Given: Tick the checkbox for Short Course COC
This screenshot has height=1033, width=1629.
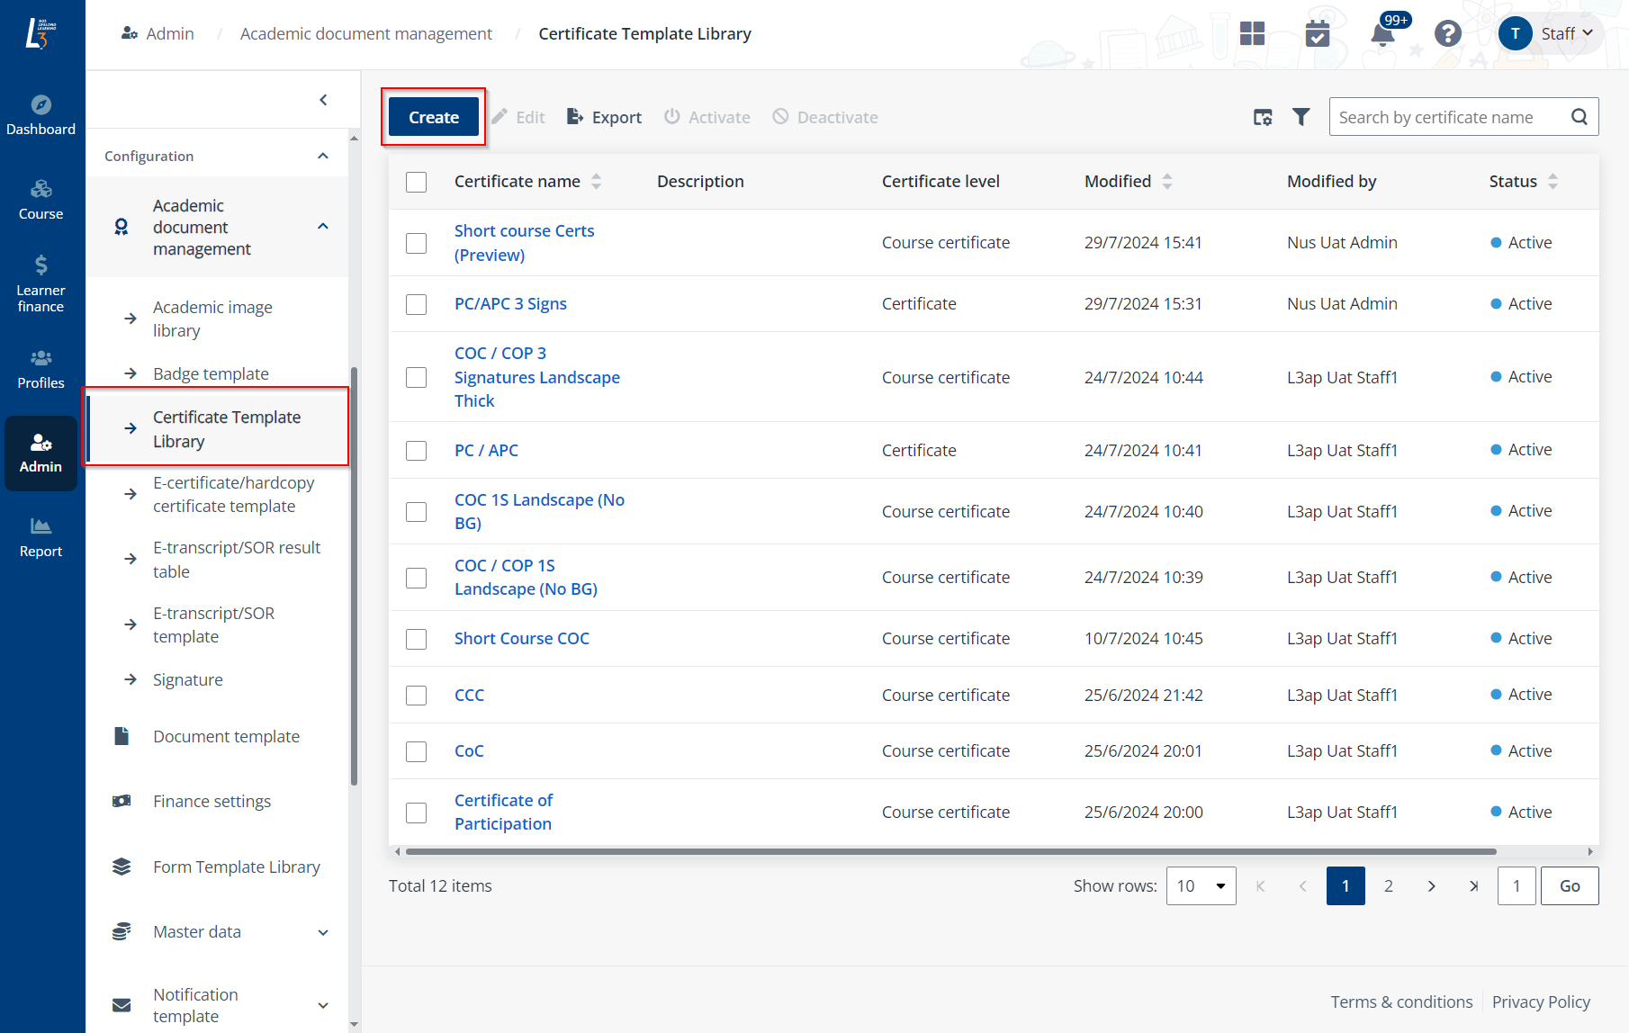Looking at the screenshot, I should [x=416, y=639].
